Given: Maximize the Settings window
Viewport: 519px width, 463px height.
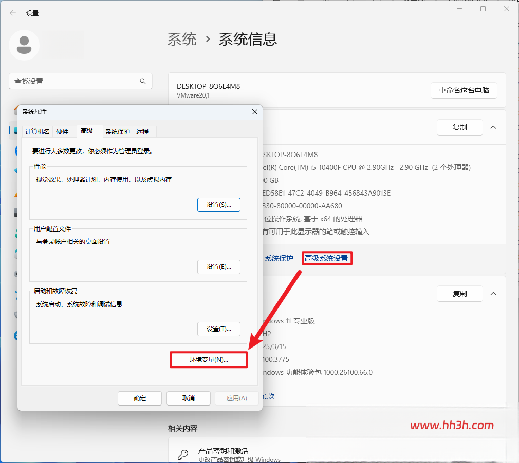Looking at the screenshot, I should 483,9.
